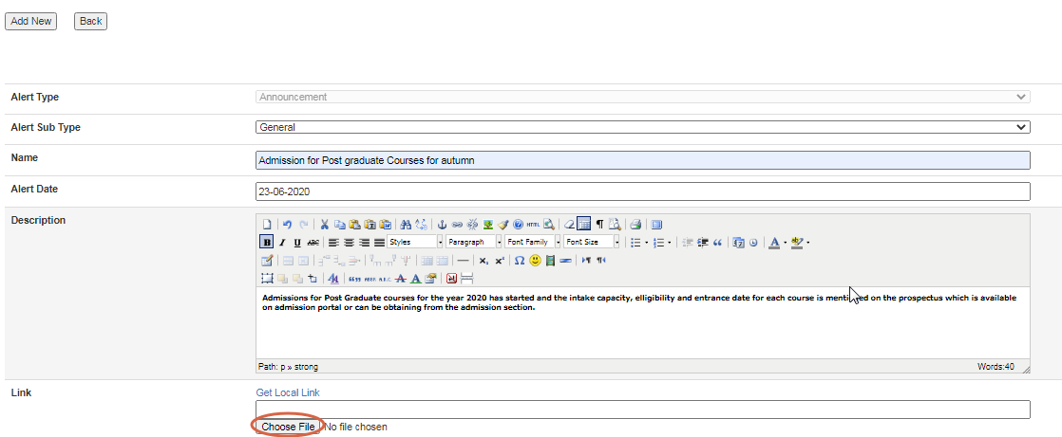This screenshot has width=1062, height=437.
Task: Edit HTML source via HTML icon
Action: coord(534,225)
